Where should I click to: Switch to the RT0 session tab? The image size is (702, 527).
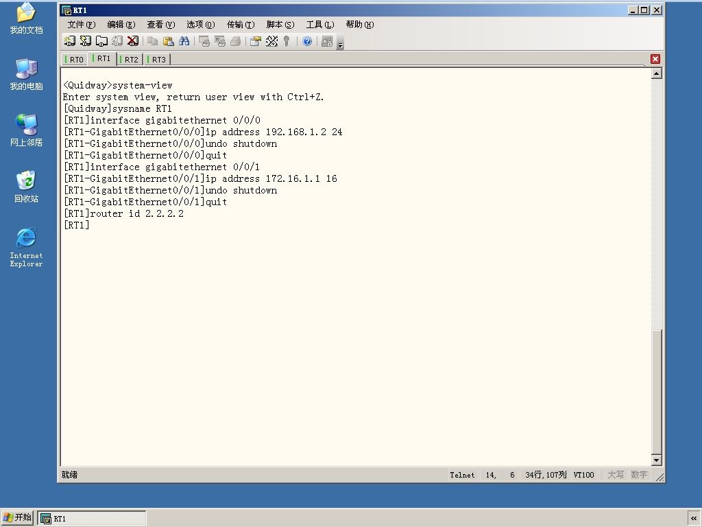(x=74, y=60)
